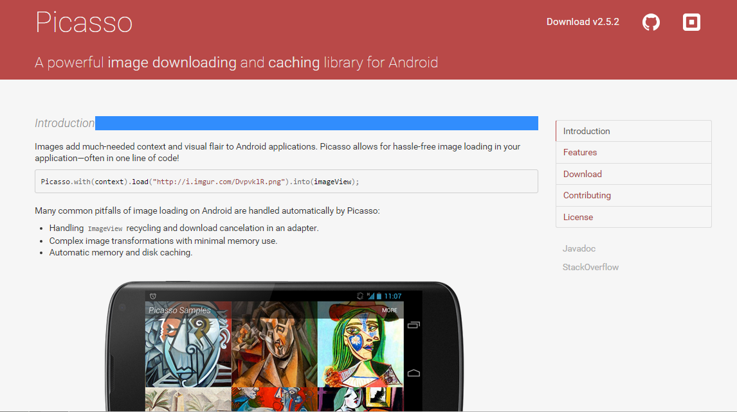Go to Download section in sidebar
Screen dimensions: 737x412
pyautogui.click(x=633, y=174)
